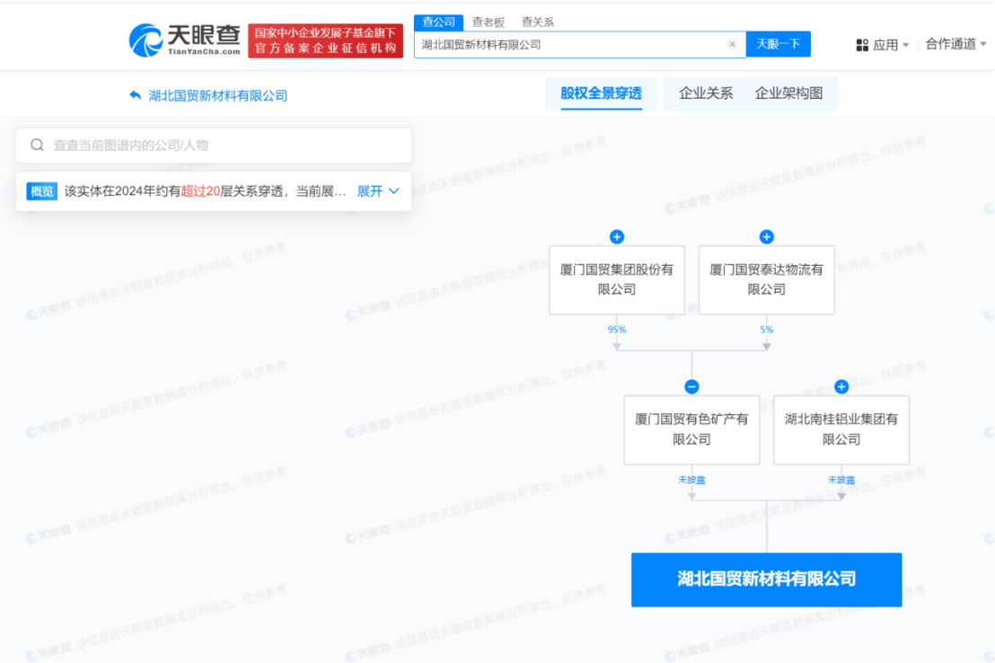
Task: Select the 企业架构图 tab
Action: (x=788, y=93)
